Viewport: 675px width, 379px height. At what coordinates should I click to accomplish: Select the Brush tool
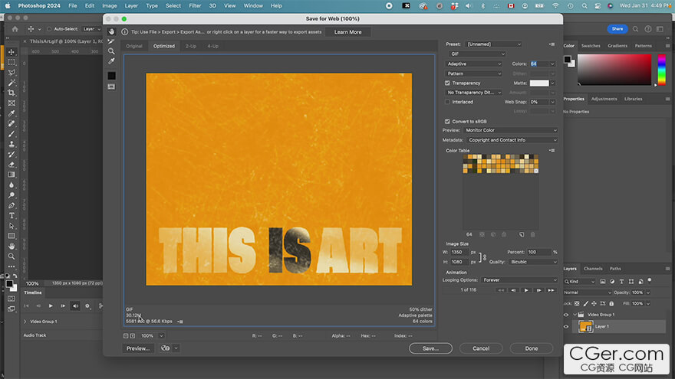pyautogui.click(x=12, y=134)
